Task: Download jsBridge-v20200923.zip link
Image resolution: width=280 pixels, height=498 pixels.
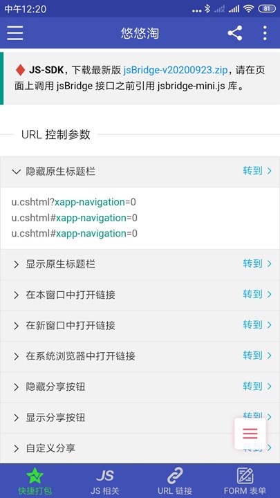Action: click(x=176, y=70)
